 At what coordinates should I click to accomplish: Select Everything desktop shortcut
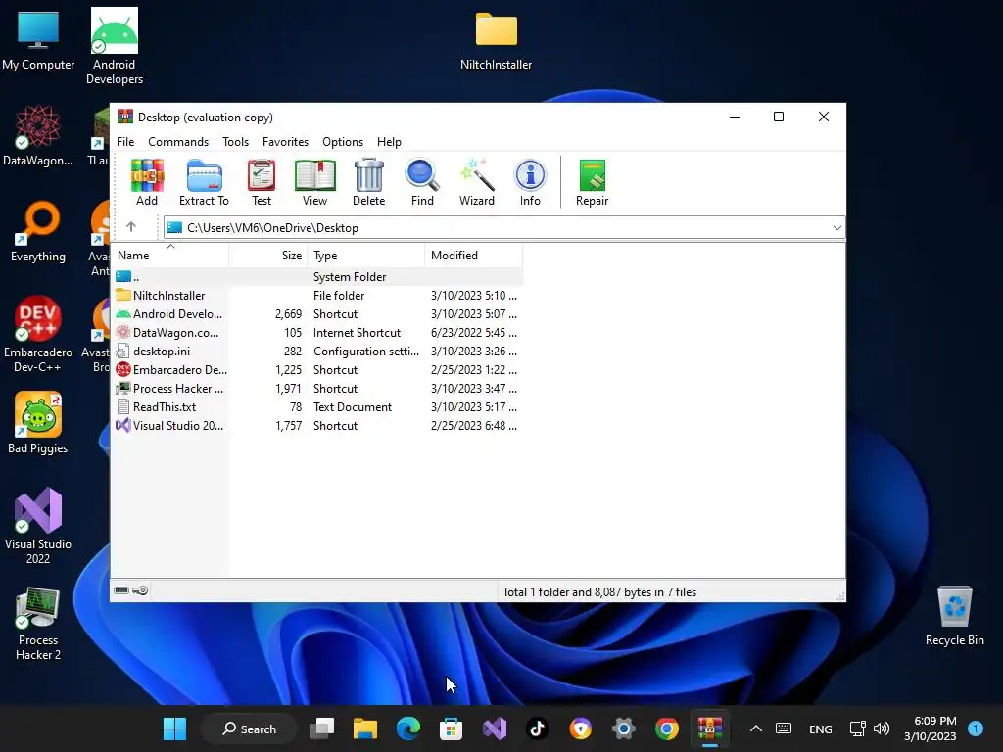(x=38, y=232)
